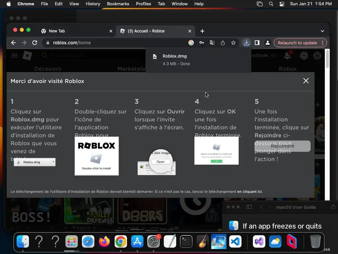Close the Accueil - Roblox tab
Viewport: 338px width, 254px height.
tap(190, 31)
